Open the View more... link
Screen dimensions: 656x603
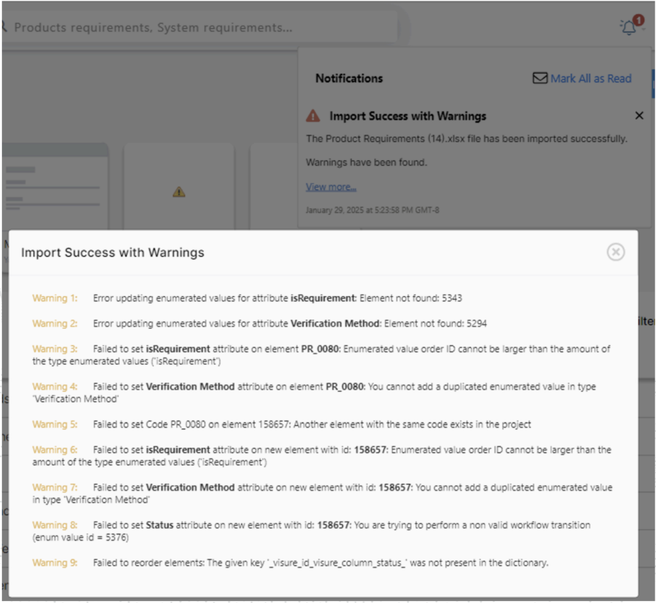pyautogui.click(x=331, y=186)
